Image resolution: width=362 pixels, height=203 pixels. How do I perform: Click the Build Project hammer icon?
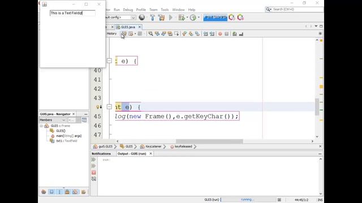click(x=152, y=17)
